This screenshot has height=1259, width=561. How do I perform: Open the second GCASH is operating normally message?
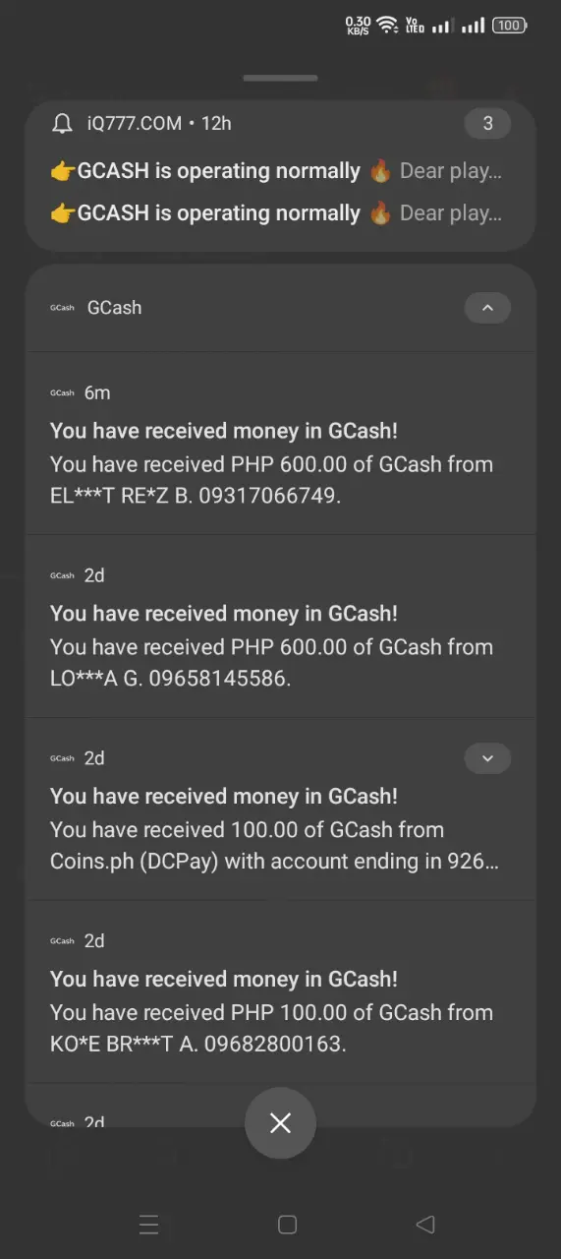(x=276, y=213)
